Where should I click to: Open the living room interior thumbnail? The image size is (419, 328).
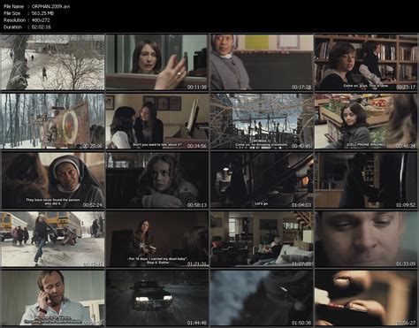[x=262, y=239]
